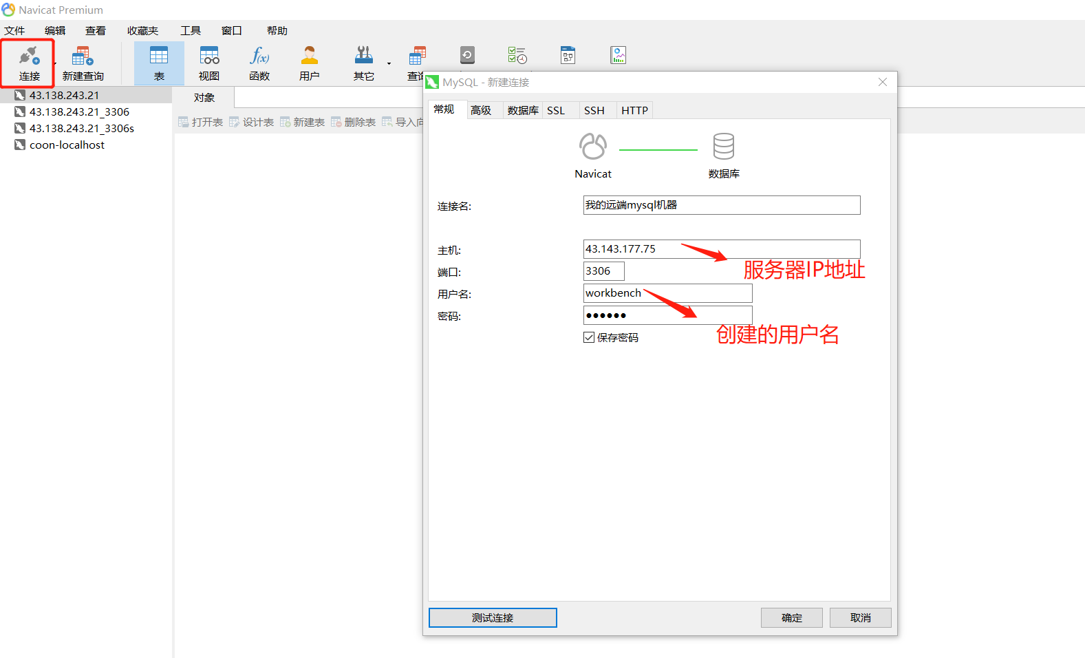Screen dimensions: 1085x658
Task: Click the 数据库 cylinder icon in the dialog
Action: [723, 146]
